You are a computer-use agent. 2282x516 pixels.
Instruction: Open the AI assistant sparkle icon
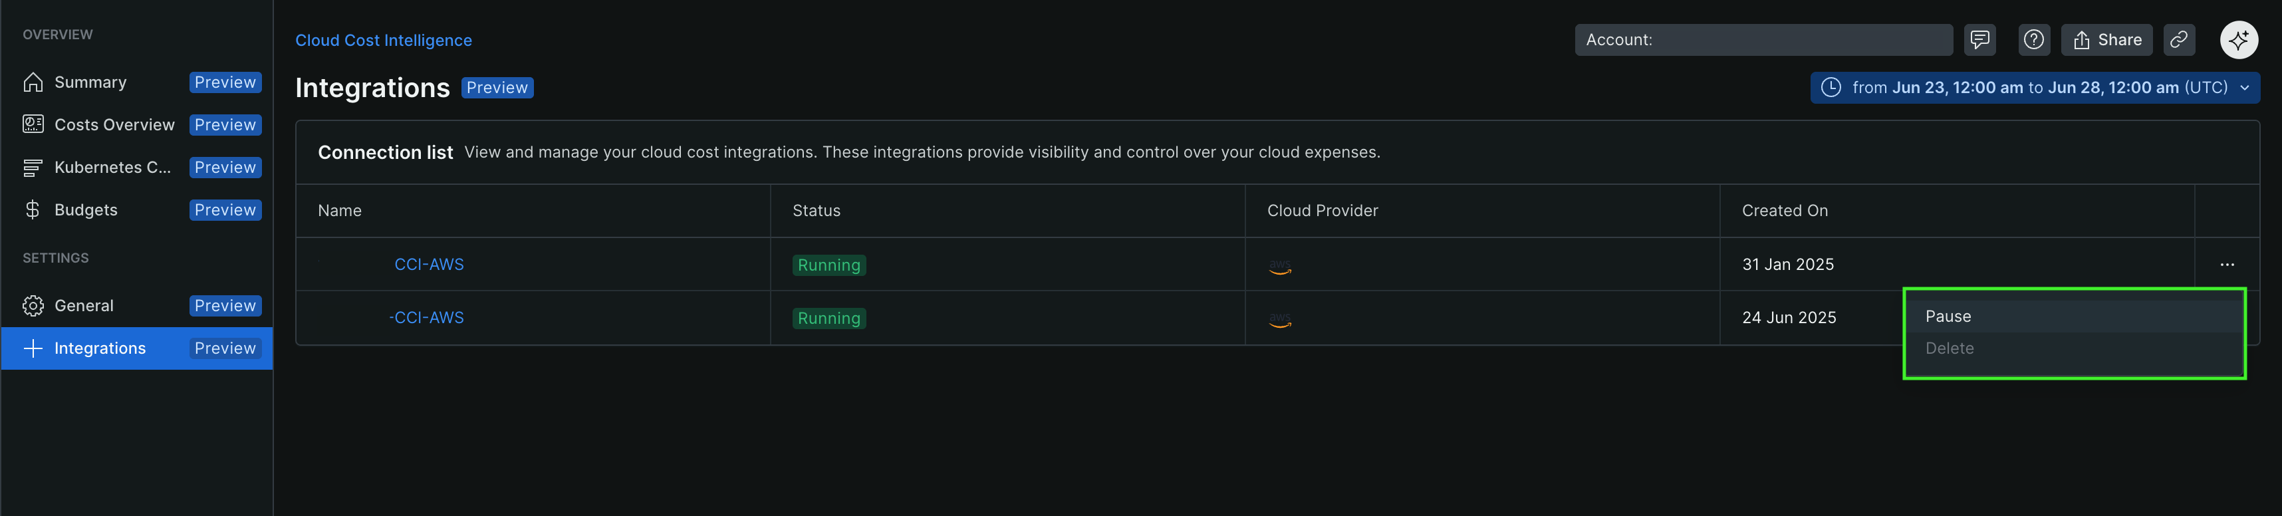[x=2239, y=40]
